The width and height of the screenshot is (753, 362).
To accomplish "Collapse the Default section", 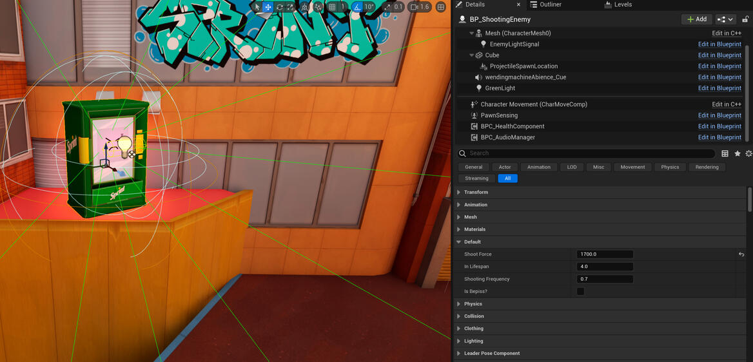I will click(458, 242).
